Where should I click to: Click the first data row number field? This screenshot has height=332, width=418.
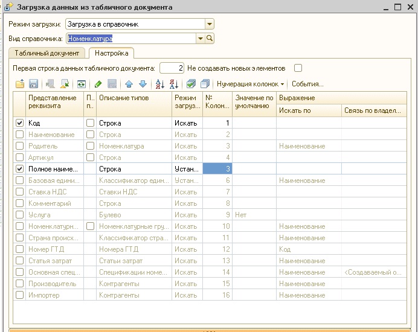click(x=172, y=68)
